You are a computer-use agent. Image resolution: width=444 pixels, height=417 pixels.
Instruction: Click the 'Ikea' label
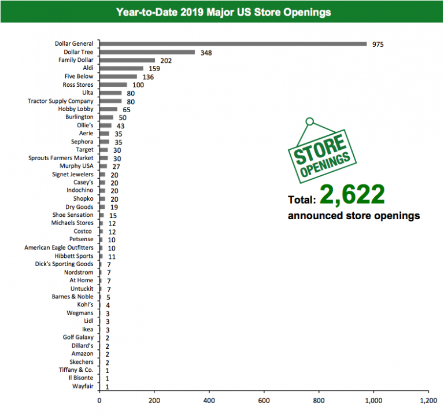click(88, 330)
